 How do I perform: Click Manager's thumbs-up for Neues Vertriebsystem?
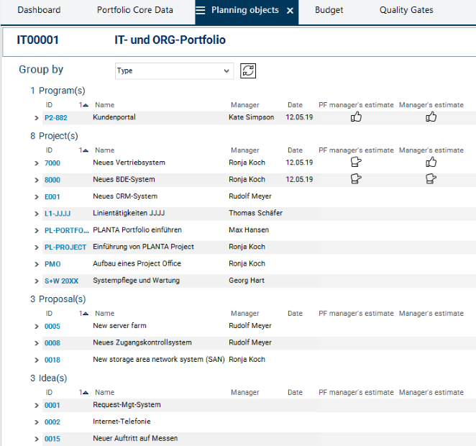pos(431,163)
